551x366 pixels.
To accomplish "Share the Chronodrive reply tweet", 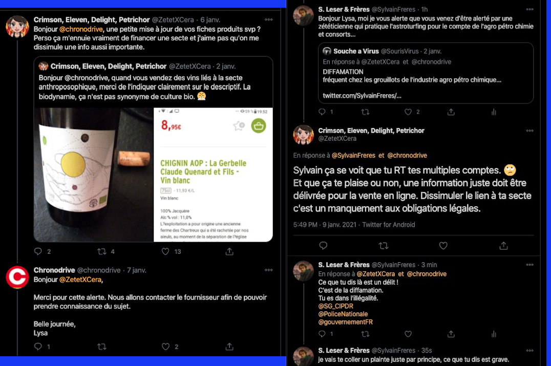I will click(229, 347).
